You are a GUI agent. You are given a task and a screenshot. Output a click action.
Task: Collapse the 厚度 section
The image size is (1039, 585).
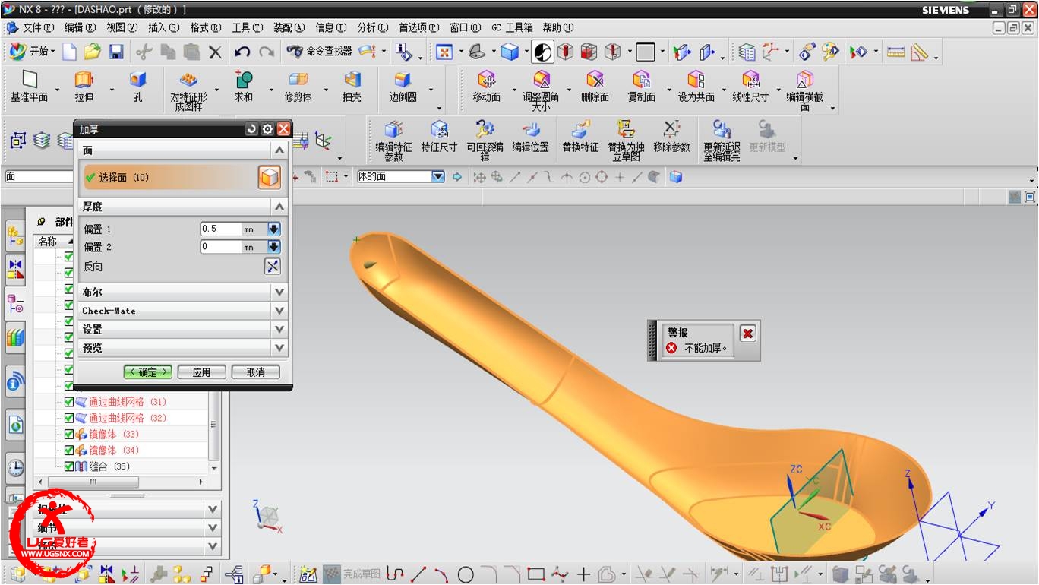[279, 207]
